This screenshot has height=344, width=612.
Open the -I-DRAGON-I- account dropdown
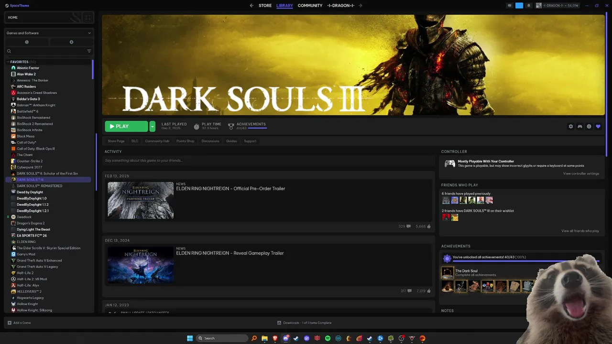(x=557, y=6)
